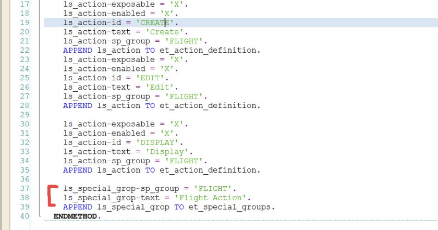
Task: Click 'FLIGHT' literal on line 27
Action: [184, 96]
